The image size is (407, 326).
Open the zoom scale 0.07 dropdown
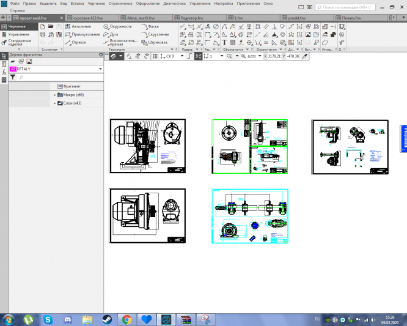[x=260, y=56]
